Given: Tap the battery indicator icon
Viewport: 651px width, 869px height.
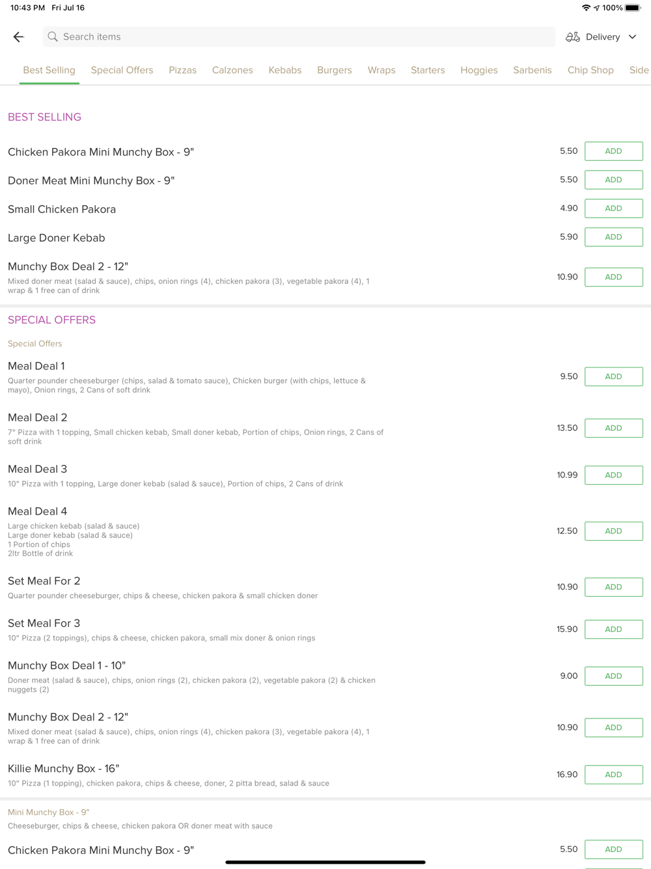Looking at the screenshot, I should (633, 8).
